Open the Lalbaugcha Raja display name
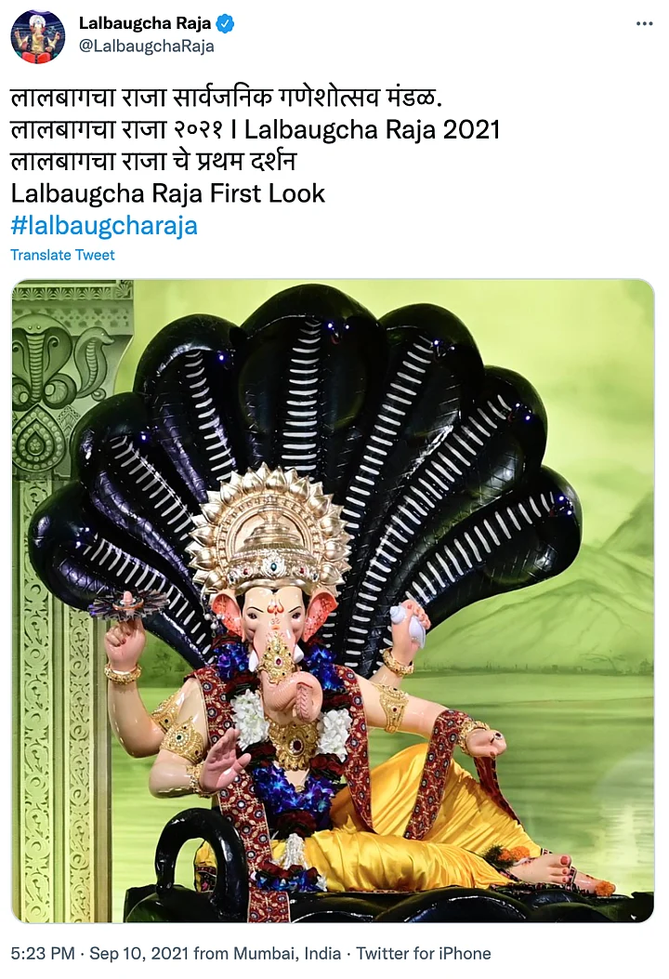 (x=145, y=24)
